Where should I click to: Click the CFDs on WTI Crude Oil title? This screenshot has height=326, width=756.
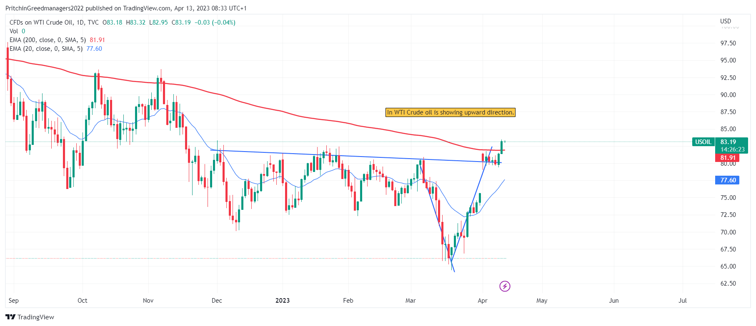tap(41, 22)
